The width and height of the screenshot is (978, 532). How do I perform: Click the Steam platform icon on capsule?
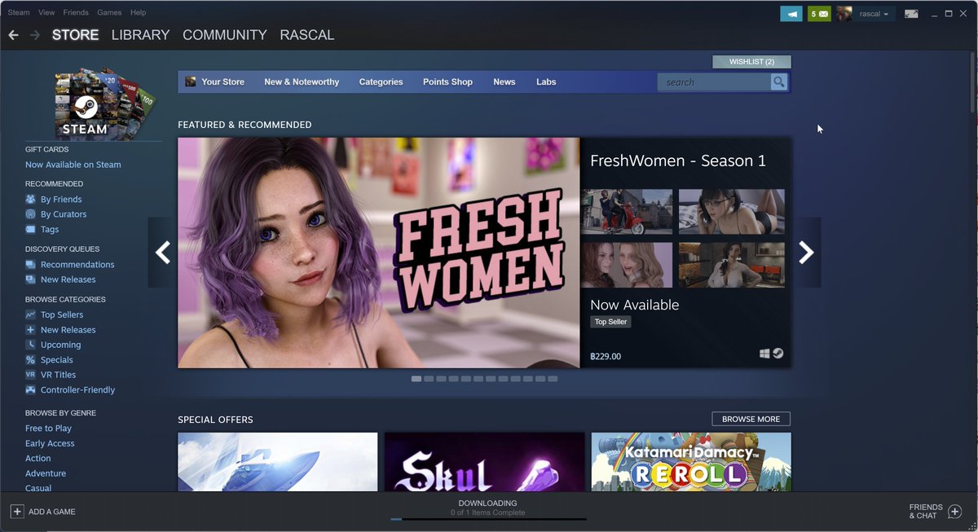(x=778, y=354)
